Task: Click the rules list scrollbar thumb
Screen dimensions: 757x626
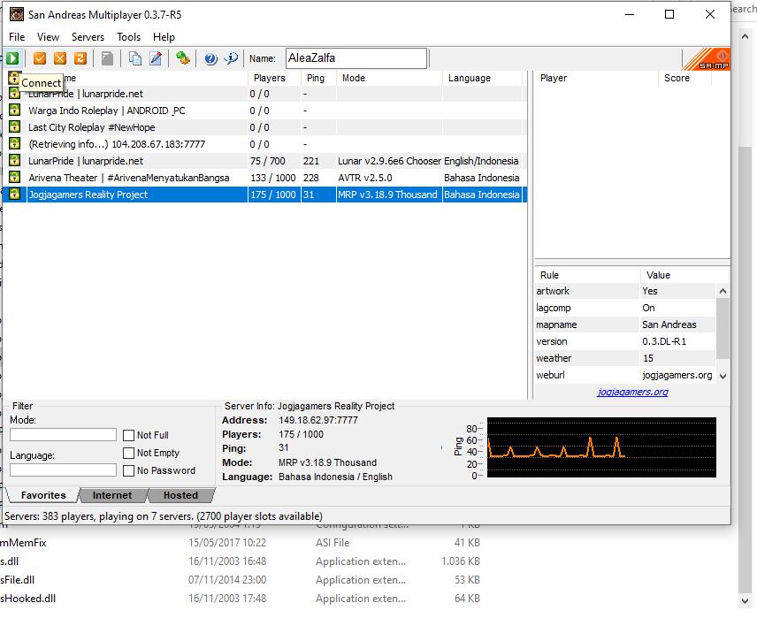Action: (723, 329)
